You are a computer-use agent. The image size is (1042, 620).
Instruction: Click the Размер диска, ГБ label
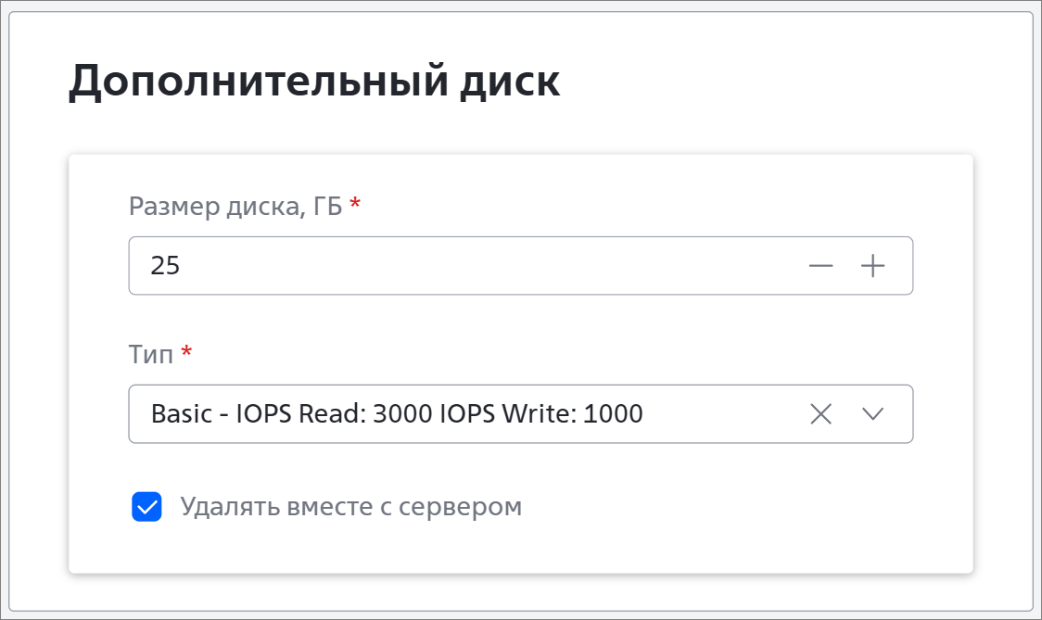pos(235,207)
